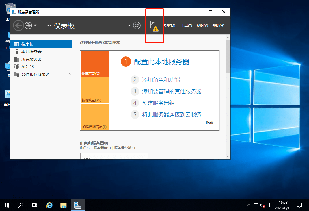Viewport: 309px width, 211px height.
Task: Click 隐藏 to hide the welcome tile
Action: [x=210, y=123]
